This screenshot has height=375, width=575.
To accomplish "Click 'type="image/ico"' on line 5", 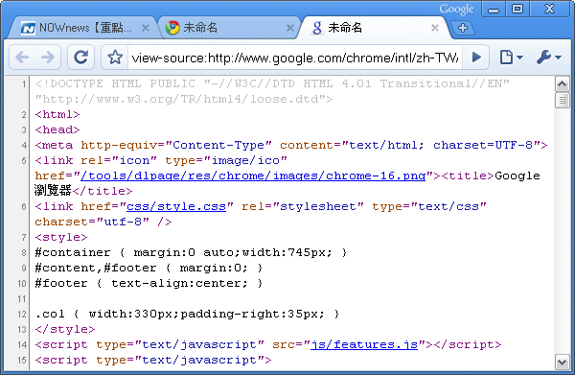I will (226, 160).
